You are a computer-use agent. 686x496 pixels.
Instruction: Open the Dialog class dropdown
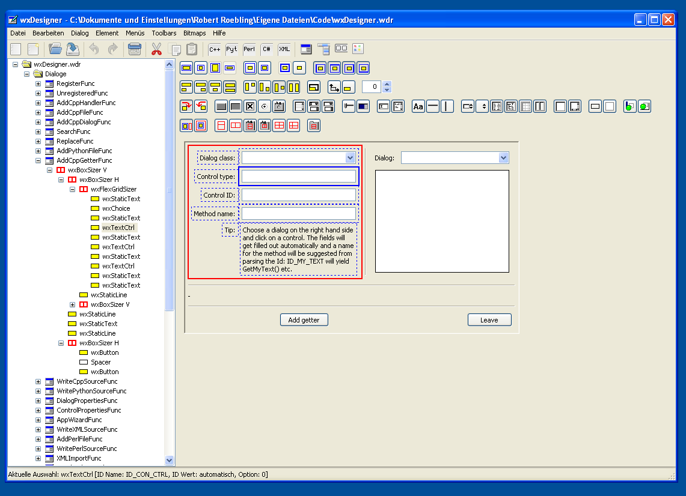pyautogui.click(x=350, y=158)
